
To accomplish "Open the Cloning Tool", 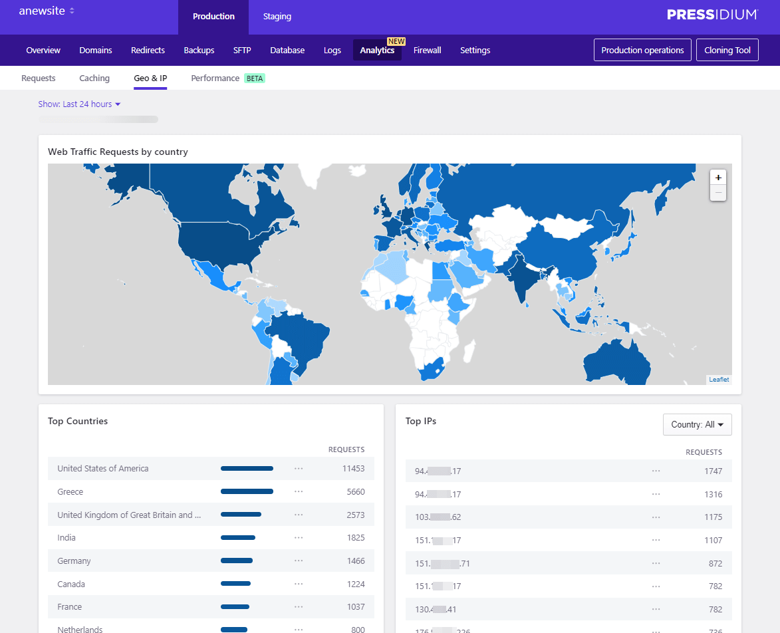I will click(727, 50).
